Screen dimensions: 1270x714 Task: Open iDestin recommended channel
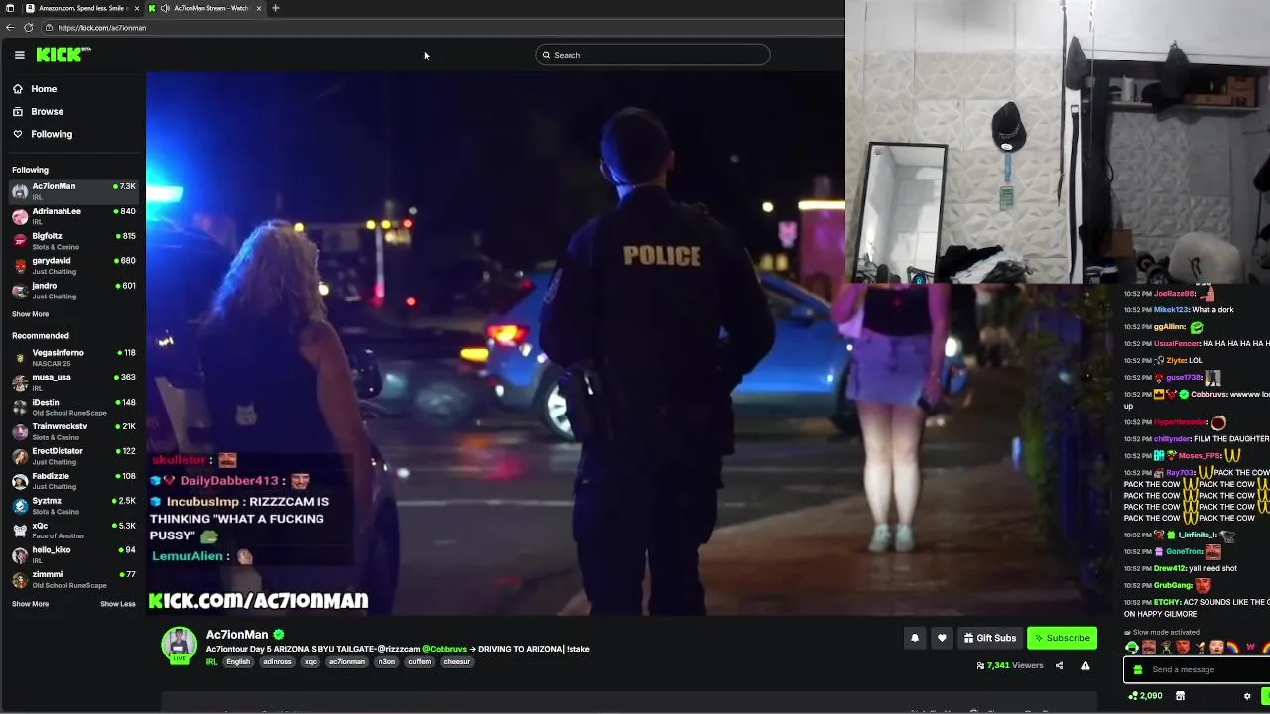[73, 407]
